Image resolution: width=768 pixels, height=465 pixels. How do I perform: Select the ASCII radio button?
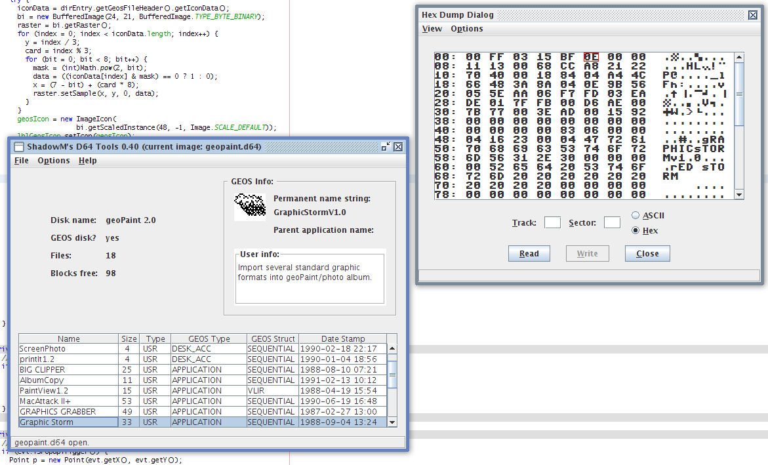point(636,216)
